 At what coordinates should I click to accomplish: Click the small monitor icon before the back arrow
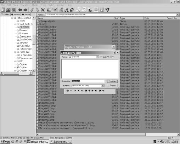(14, 10)
